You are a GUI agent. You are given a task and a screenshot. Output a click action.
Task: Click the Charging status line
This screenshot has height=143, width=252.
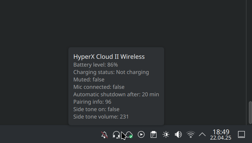(x=111, y=72)
